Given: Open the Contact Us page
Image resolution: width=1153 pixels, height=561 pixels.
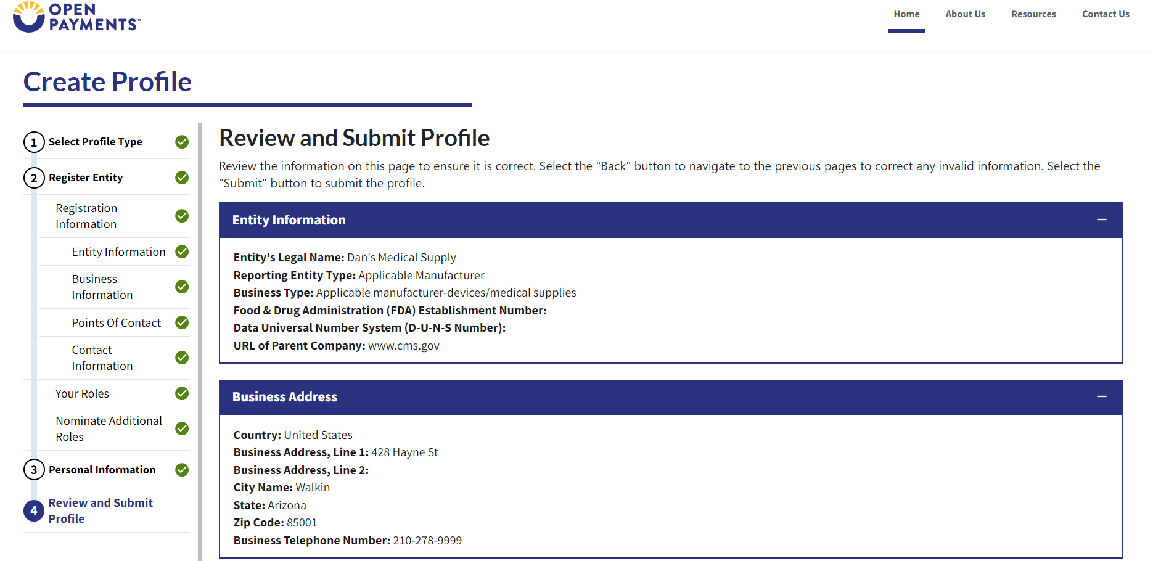Looking at the screenshot, I should click(1106, 14).
